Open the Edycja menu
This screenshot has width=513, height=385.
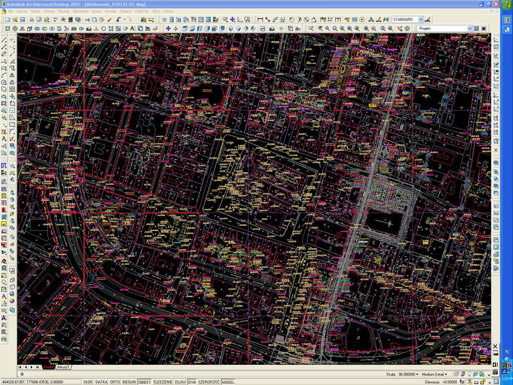(22, 11)
